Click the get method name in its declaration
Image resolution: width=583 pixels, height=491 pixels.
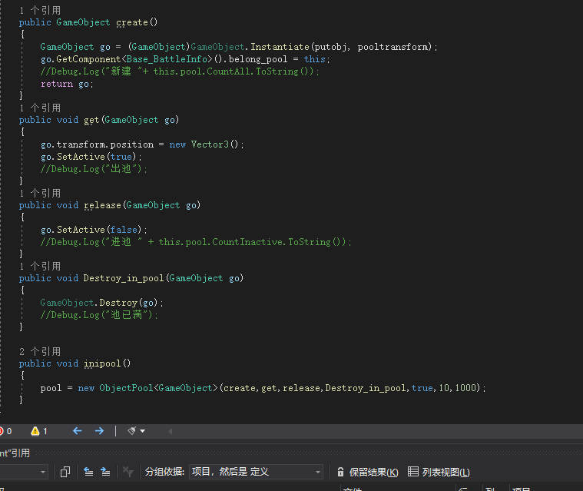[x=91, y=120]
